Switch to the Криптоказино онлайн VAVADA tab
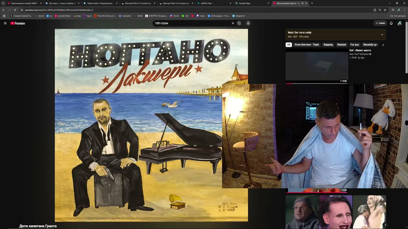408x229 pixels. (24, 3)
